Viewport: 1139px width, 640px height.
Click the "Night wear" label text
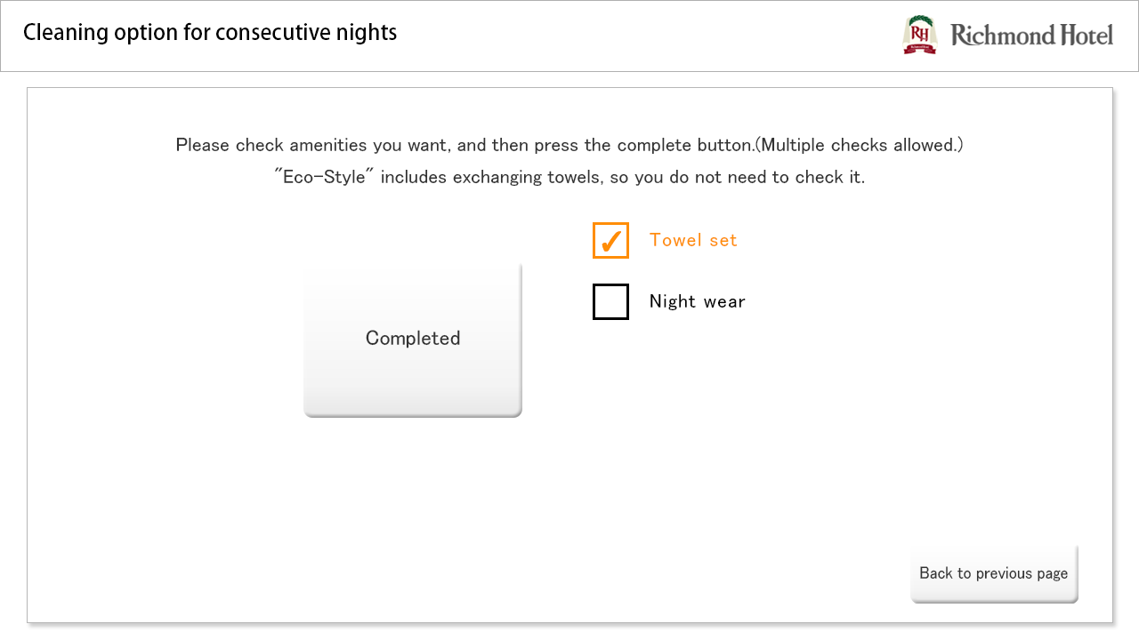697,301
